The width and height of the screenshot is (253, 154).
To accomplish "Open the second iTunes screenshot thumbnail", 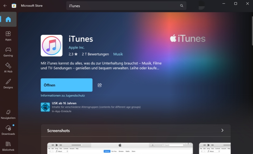I will point(215,148).
